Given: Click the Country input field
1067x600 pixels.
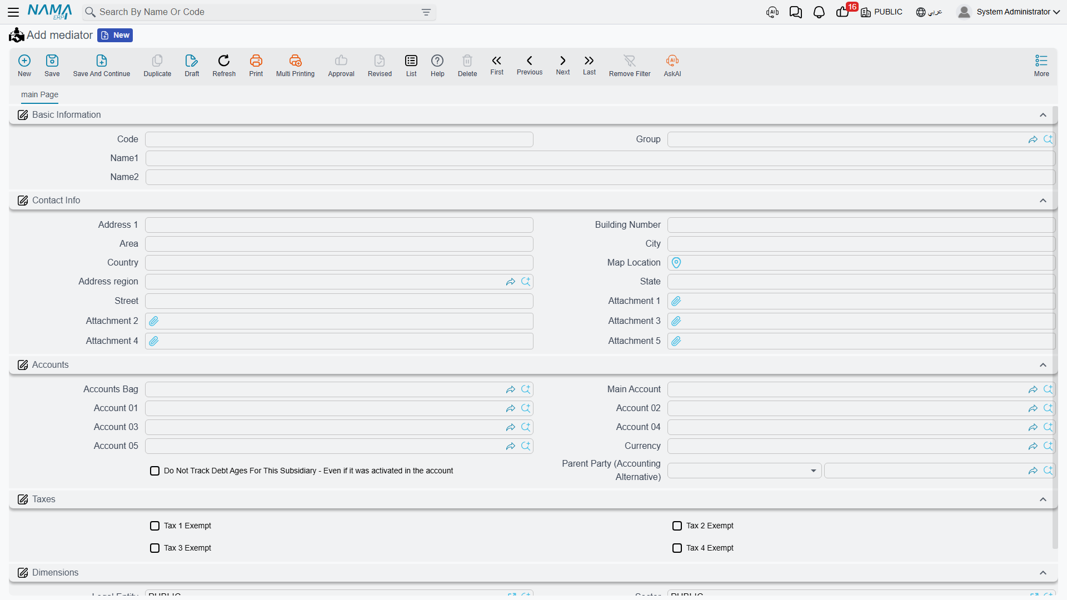Looking at the screenshot, I should point(339,263).
